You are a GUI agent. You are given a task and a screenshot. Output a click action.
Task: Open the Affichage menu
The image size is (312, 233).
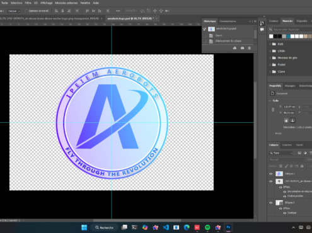(46, 3)
